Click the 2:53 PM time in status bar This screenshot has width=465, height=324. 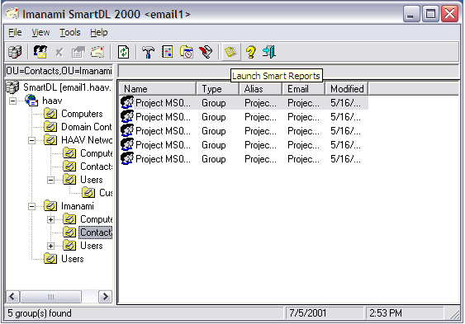click(386, 313)
